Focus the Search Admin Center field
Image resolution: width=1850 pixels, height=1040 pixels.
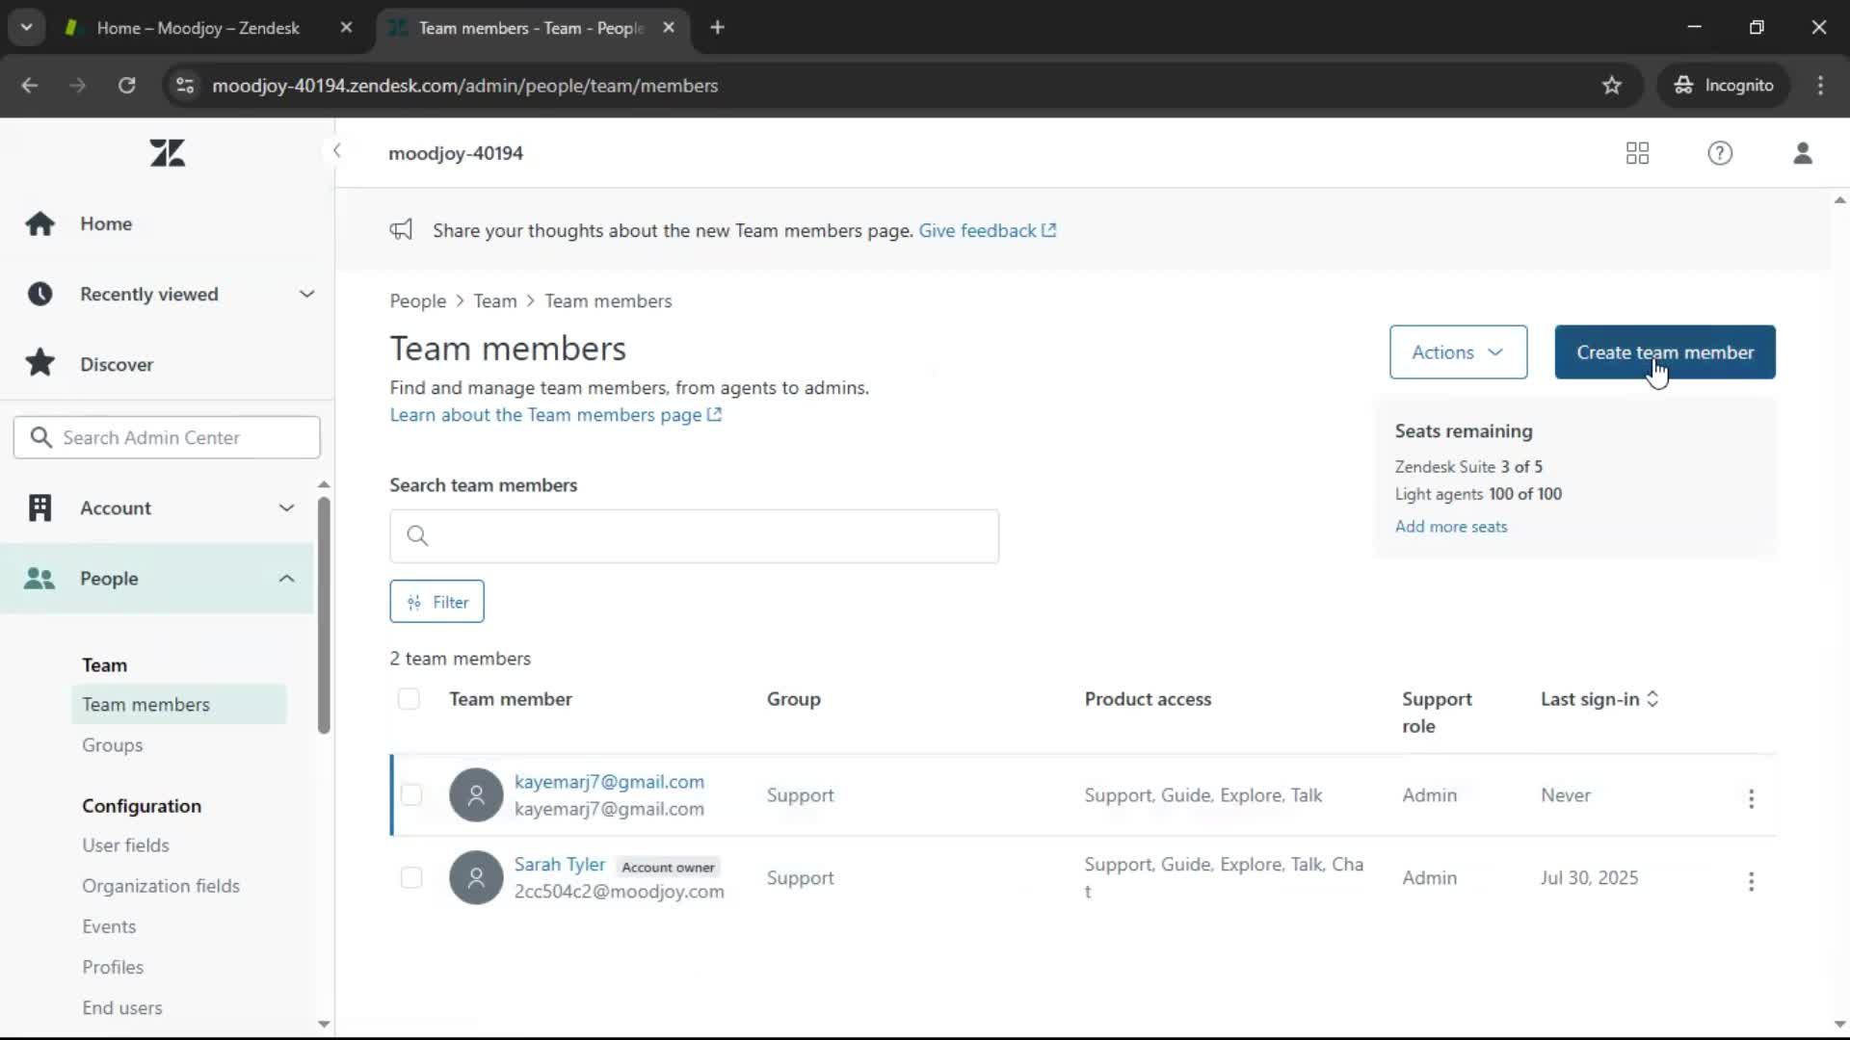167,438
